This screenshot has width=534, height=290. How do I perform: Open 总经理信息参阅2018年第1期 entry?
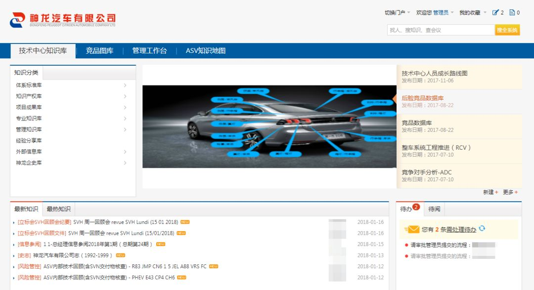tap(97, 244)
